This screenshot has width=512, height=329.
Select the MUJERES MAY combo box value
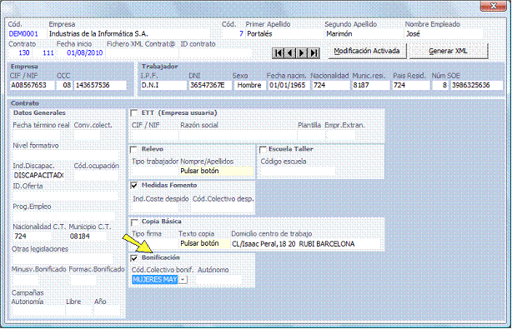(155, 280)
